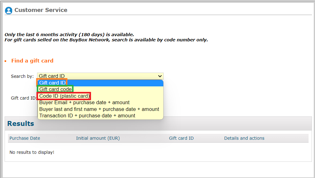Click the Customer Service user icon

[9, 10]
